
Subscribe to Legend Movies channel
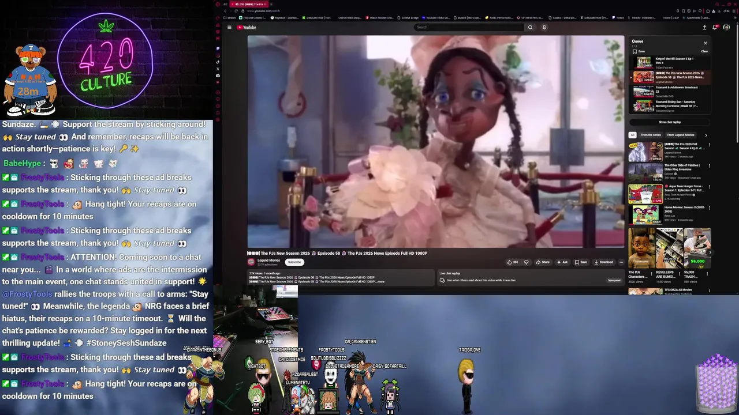tap(294, 262)
